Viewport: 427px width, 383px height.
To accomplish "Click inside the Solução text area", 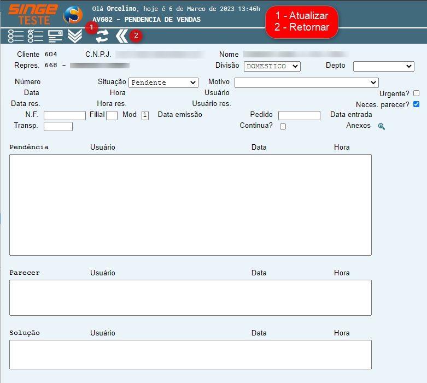I will [x=190, y=354].
